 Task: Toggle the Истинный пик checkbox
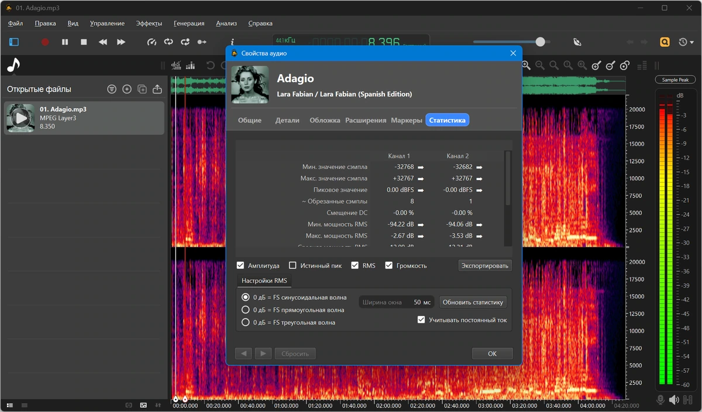click(293, 265)
